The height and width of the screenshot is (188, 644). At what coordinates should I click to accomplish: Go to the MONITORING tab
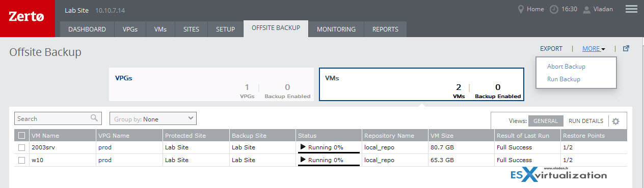tap(336, 29)
